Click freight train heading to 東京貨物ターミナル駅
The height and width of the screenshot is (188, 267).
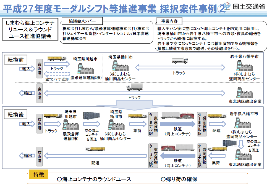coord(178,147)
